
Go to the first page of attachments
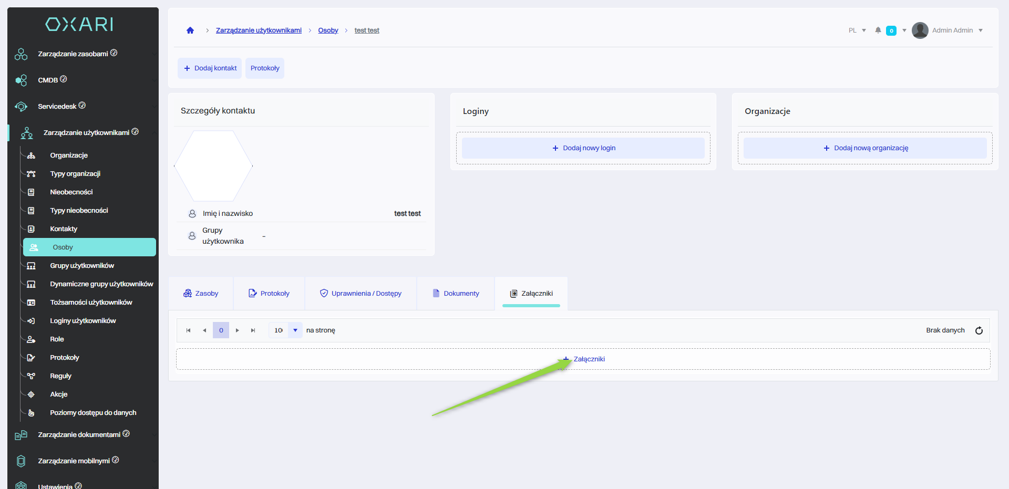coord(188,330)
